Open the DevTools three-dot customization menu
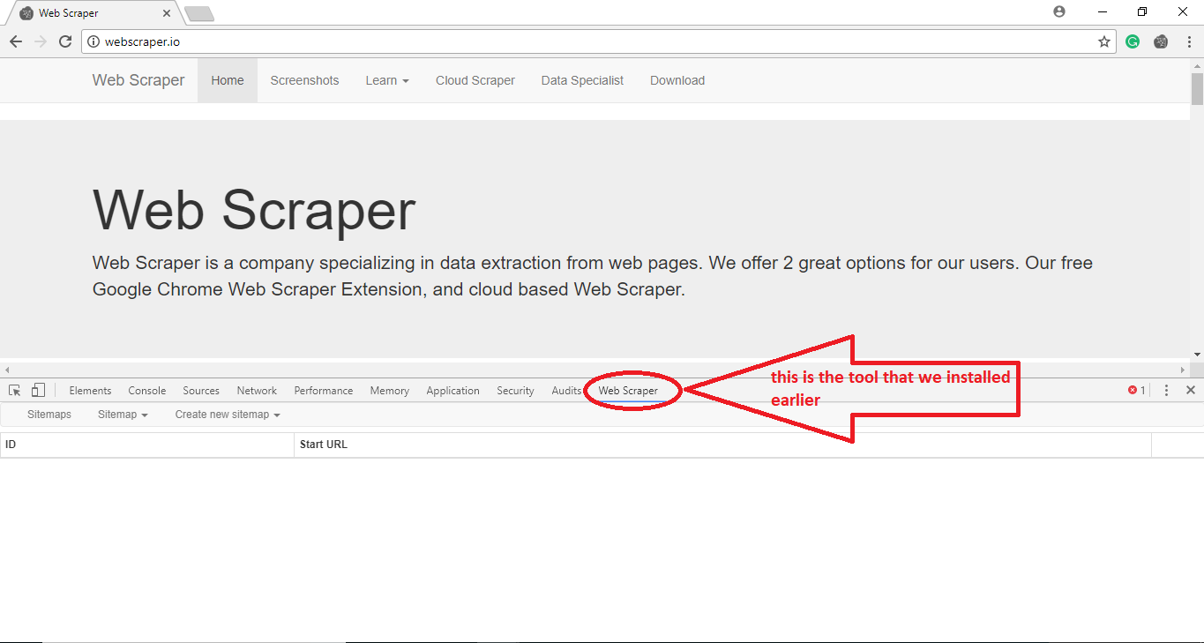The image size is (1204, 643). click(x=1166, y=389)
